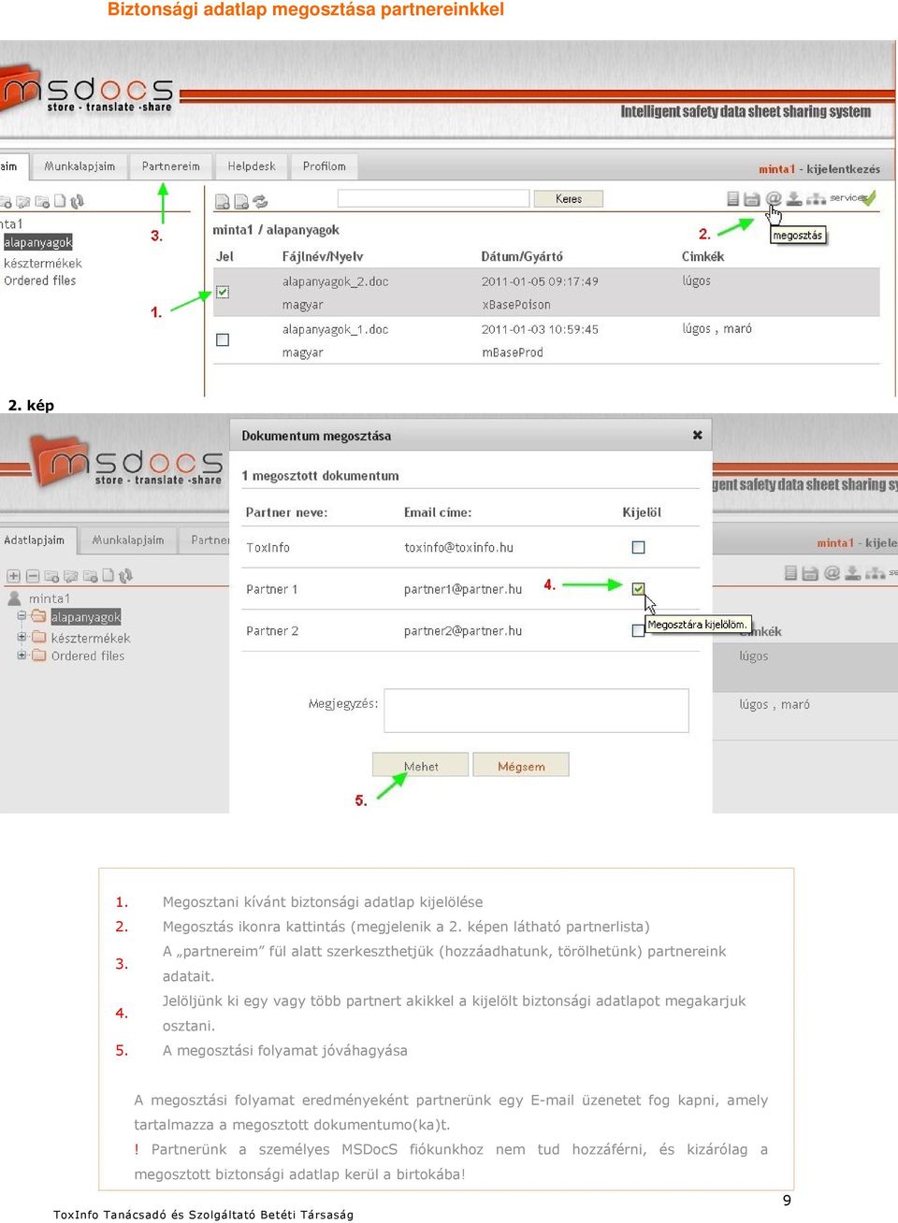Confirm sharing with the Mehet button
The width and height of the screenshot is (898, 1223).
421,766
